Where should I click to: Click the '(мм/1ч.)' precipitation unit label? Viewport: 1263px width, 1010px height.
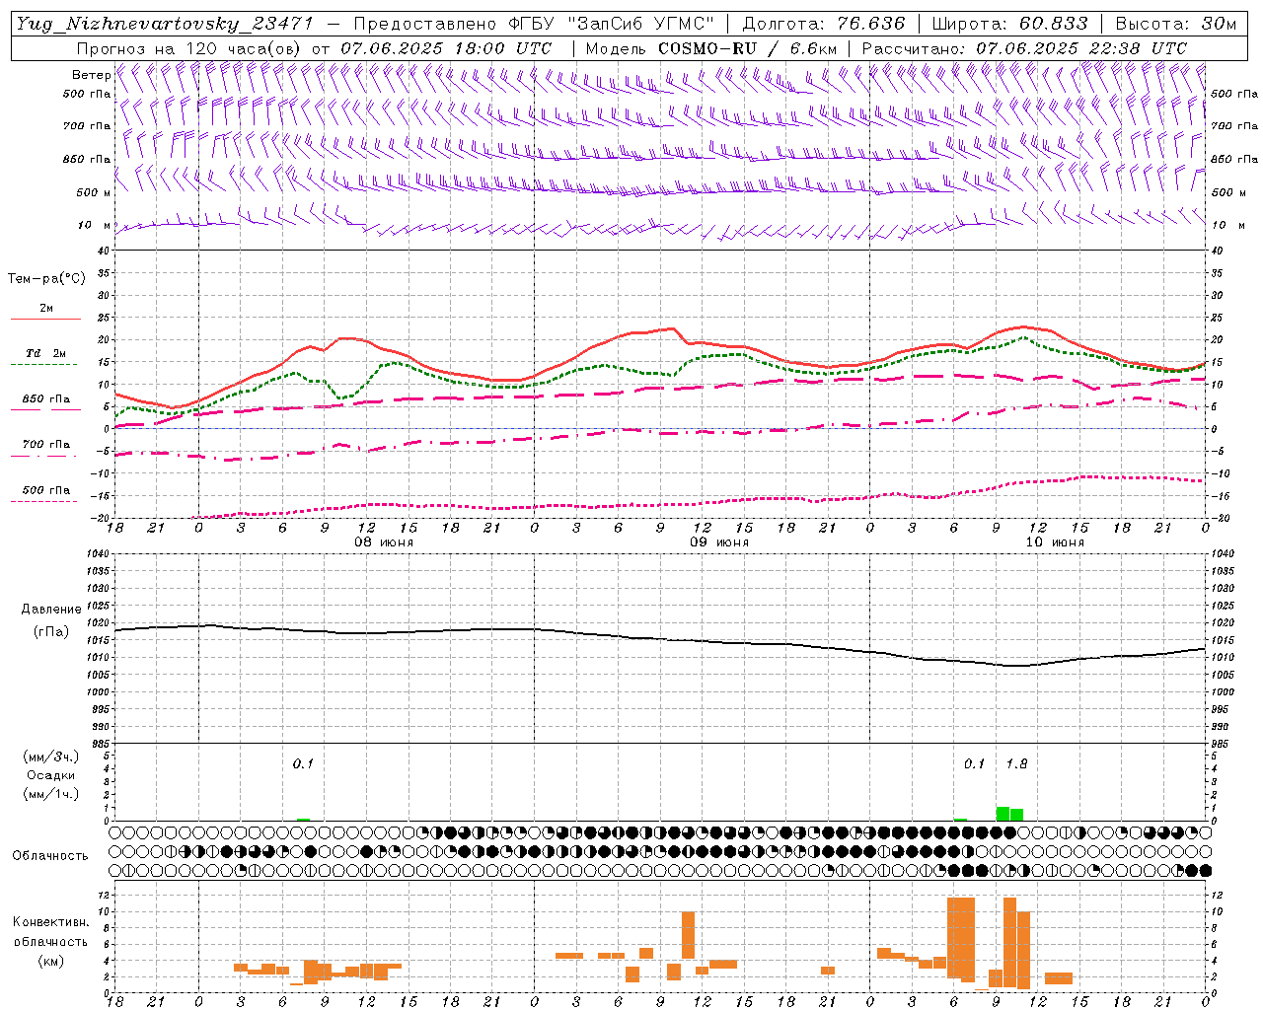[51, 794]
